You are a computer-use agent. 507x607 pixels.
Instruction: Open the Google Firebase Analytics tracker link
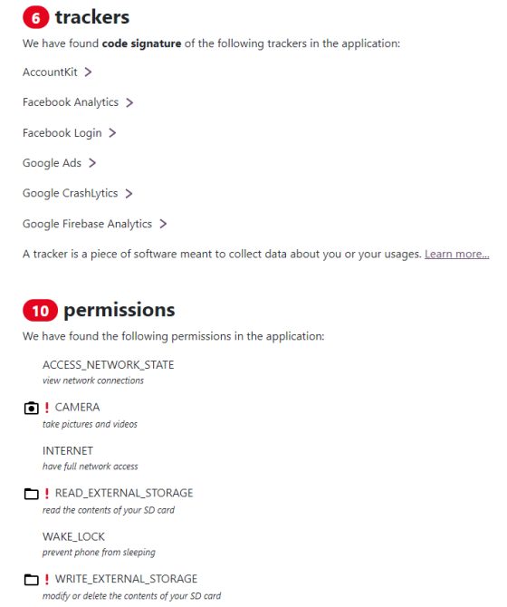[87, 224]
